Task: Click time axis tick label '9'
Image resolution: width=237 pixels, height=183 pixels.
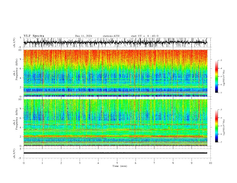Action: (192, 163)
